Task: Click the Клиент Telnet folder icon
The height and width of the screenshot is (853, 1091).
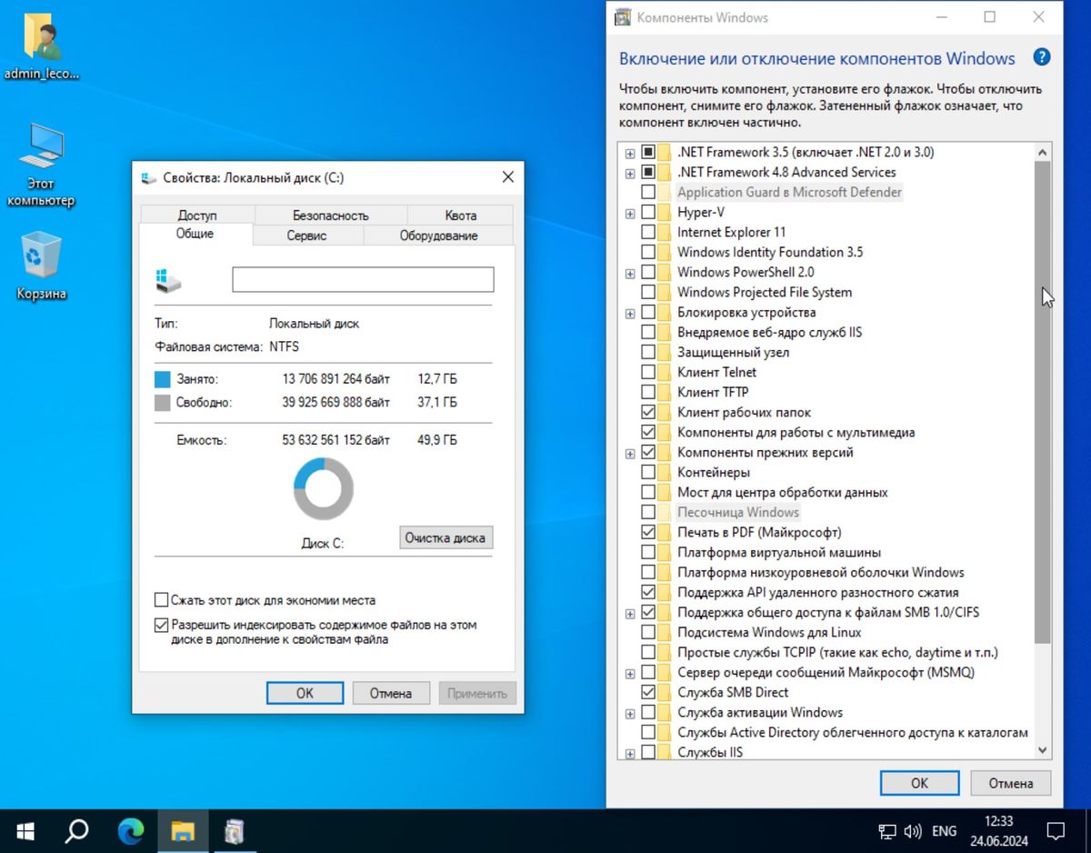Action: coord(665,372)
